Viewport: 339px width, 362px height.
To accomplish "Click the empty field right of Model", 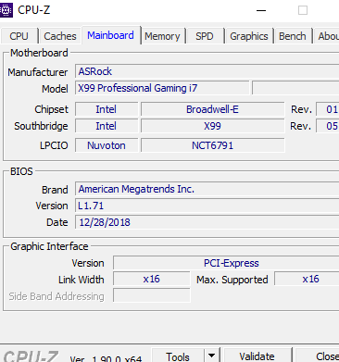I will click(295, 88).
